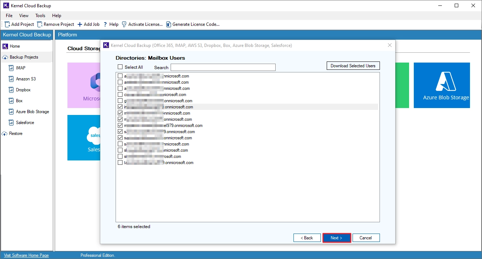Open Azure Blob Storage project in sidebar
Viewport: 482px width, 259px height.
point(32,112)
